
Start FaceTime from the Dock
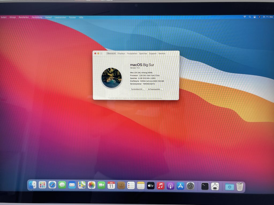pos(101,185)
